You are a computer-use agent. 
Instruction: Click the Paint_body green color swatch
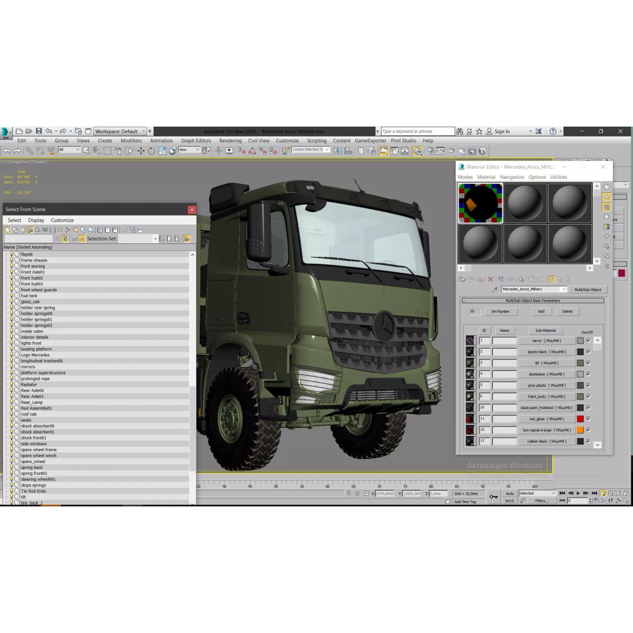point(580,396)
